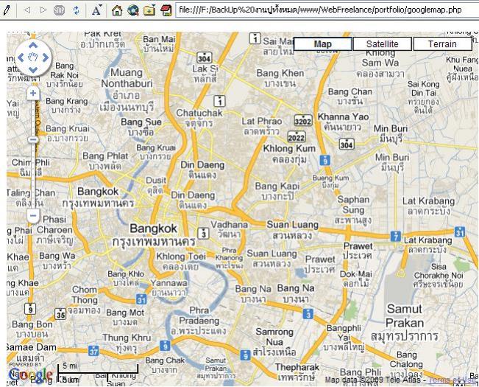
Task: Click the map scale bar showing 5 mi
Action: pyautogui.click(x=98, y=372)
